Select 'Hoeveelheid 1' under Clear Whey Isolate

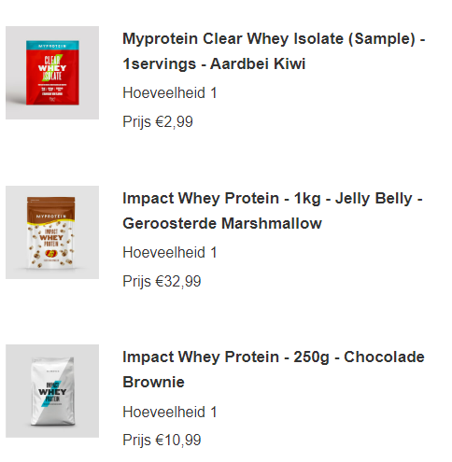tap(170, 92)
